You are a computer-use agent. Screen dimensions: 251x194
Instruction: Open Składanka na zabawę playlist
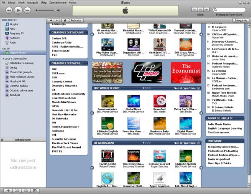point(21,63)
